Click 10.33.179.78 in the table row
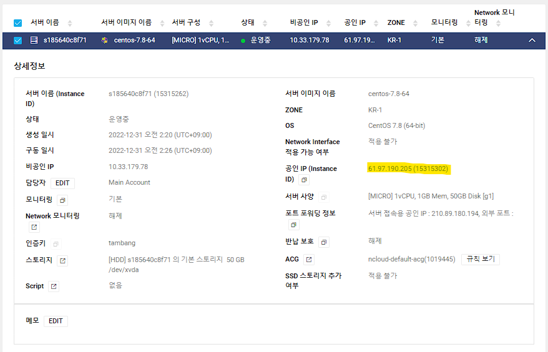The width and height of the screenshot is (548, 352). click(x=310, y=40)
